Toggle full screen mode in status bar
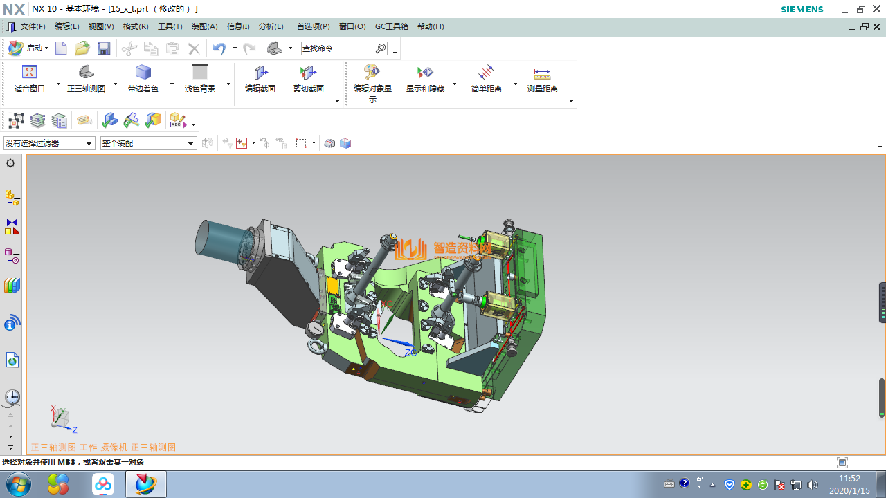 point(842,463)
